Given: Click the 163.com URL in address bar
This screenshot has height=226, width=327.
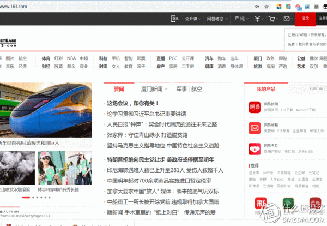Looking at the screenshot, I should [x=13, y=7].
